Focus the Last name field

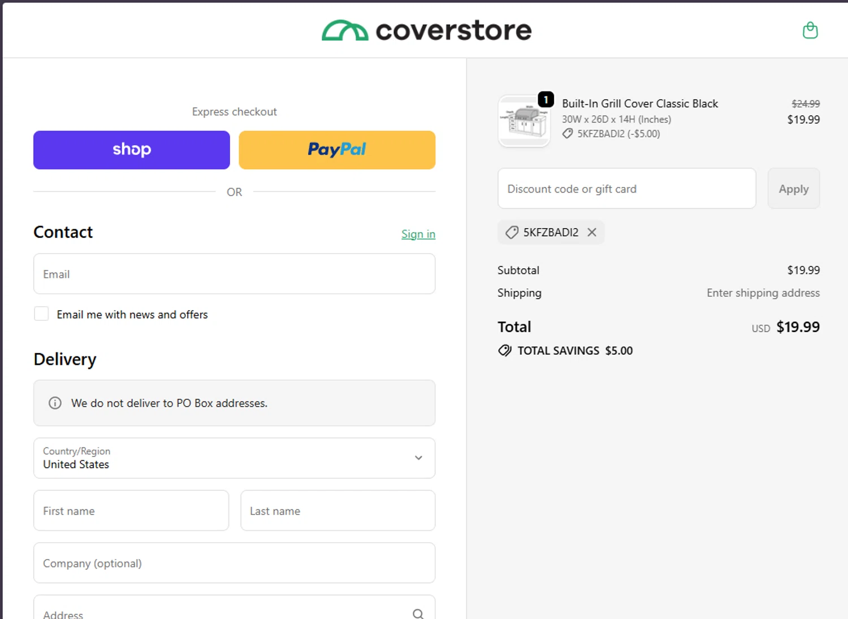[x=338, y=511]
